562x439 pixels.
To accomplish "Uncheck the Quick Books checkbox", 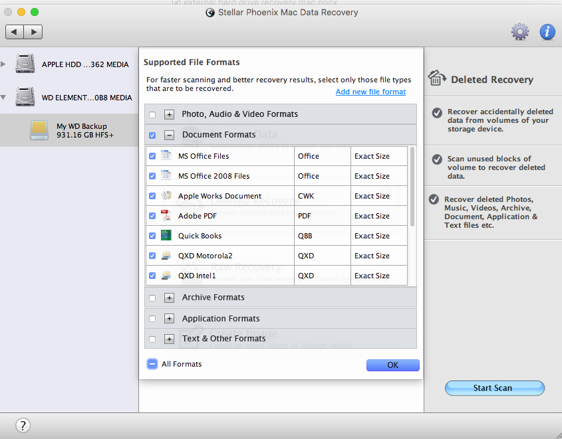I will (x=152, y=236).
